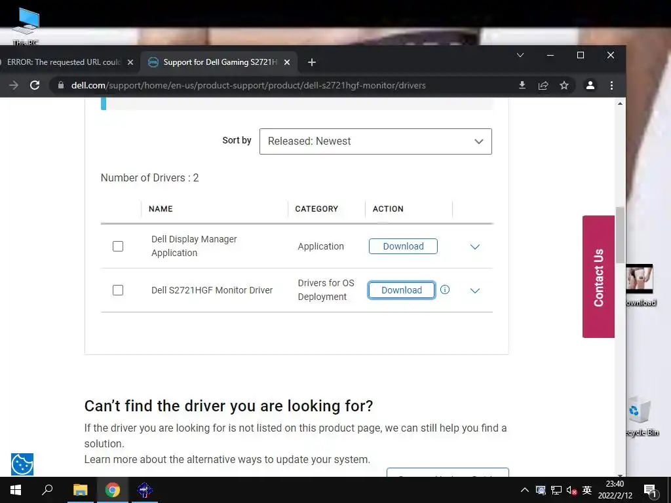Open network status tray icon
671x503 pixels.
(556, 490)
